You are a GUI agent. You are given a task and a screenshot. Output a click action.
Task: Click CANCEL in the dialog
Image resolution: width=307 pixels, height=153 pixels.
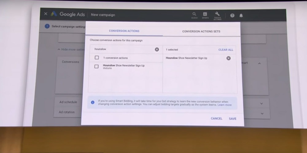216,118
